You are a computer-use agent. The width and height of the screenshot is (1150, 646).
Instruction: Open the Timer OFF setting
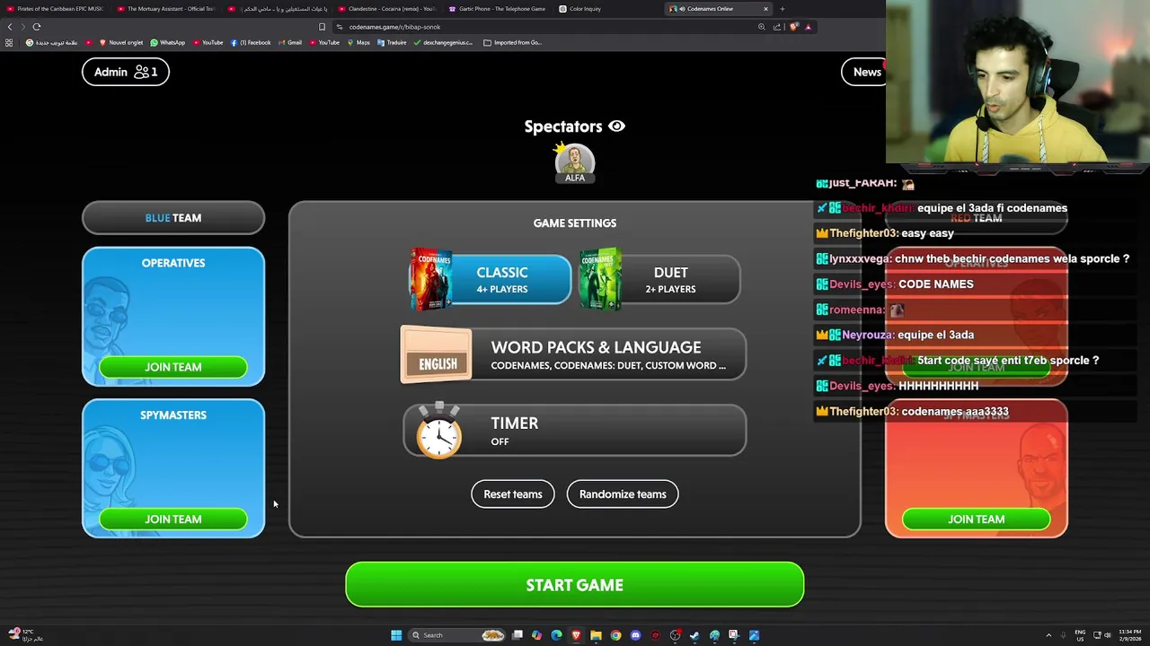[x=575, y=431]
